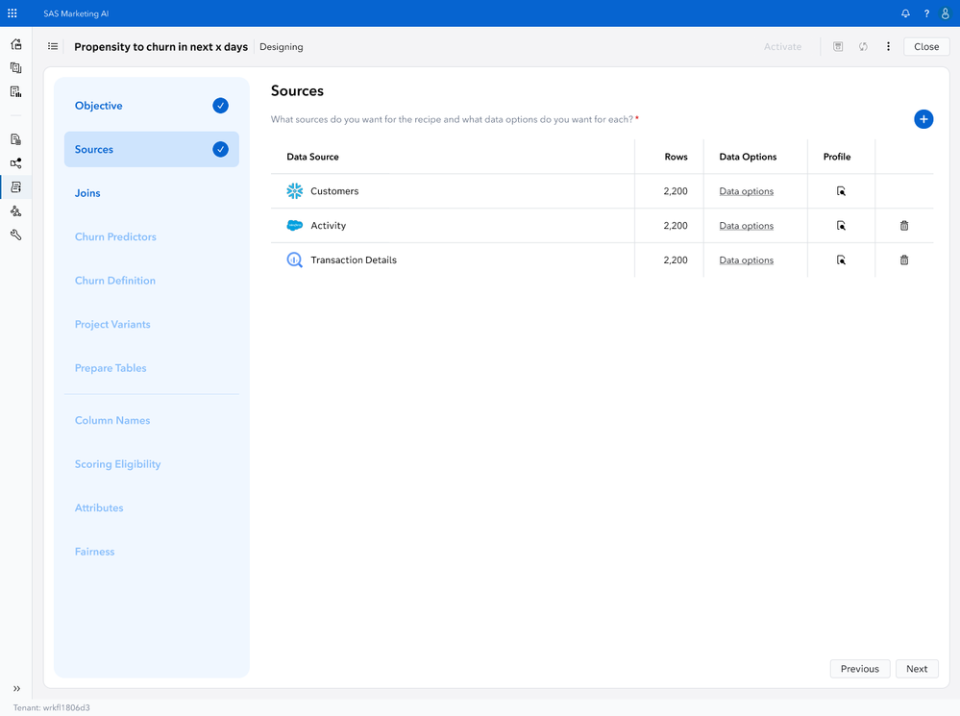
Task: Open the notifications bell
Action: [905, 13]
